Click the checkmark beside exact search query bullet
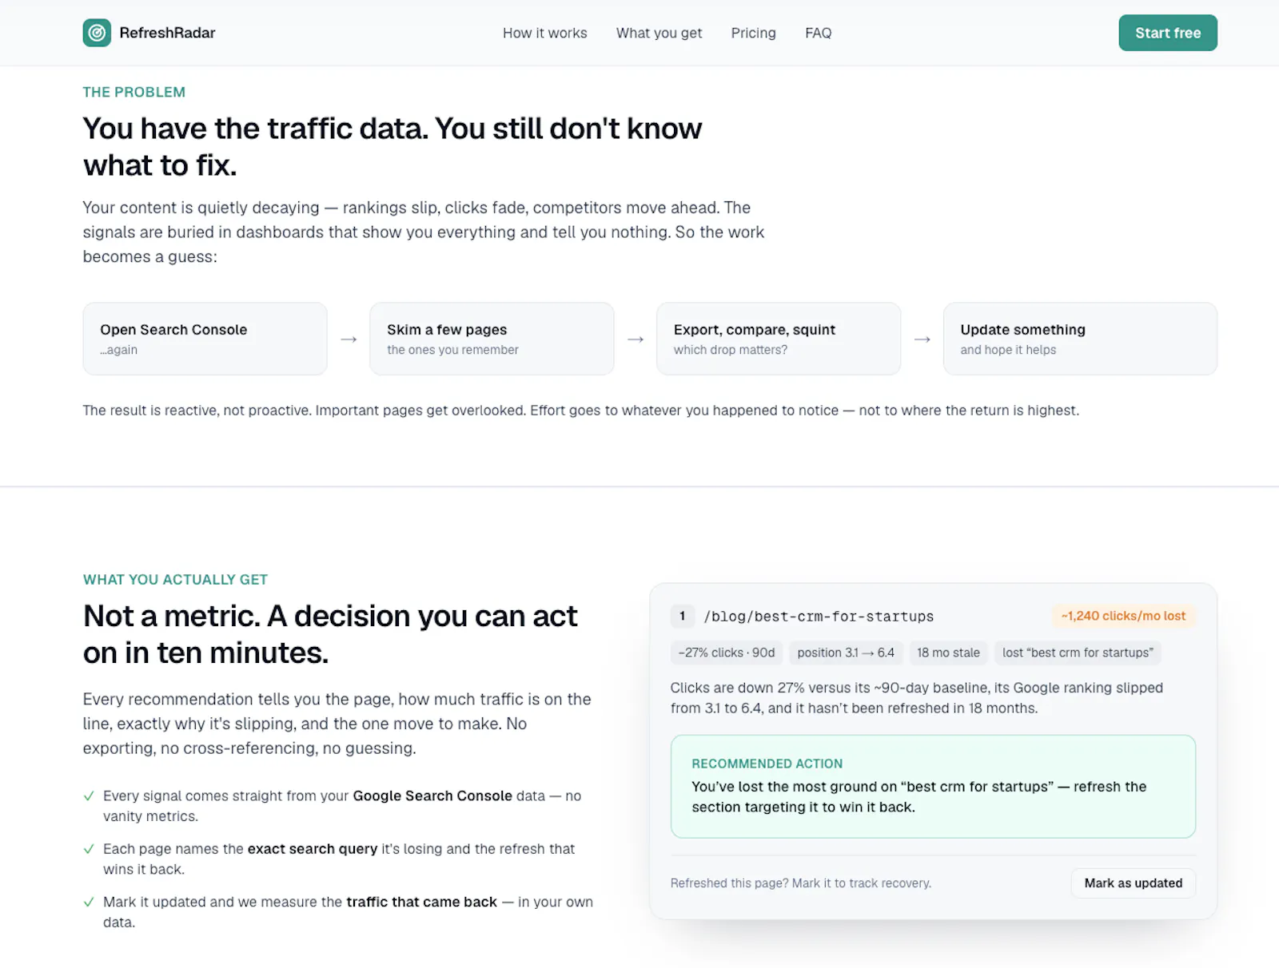This screenshot has width=1279, height=968. [89, 849]
